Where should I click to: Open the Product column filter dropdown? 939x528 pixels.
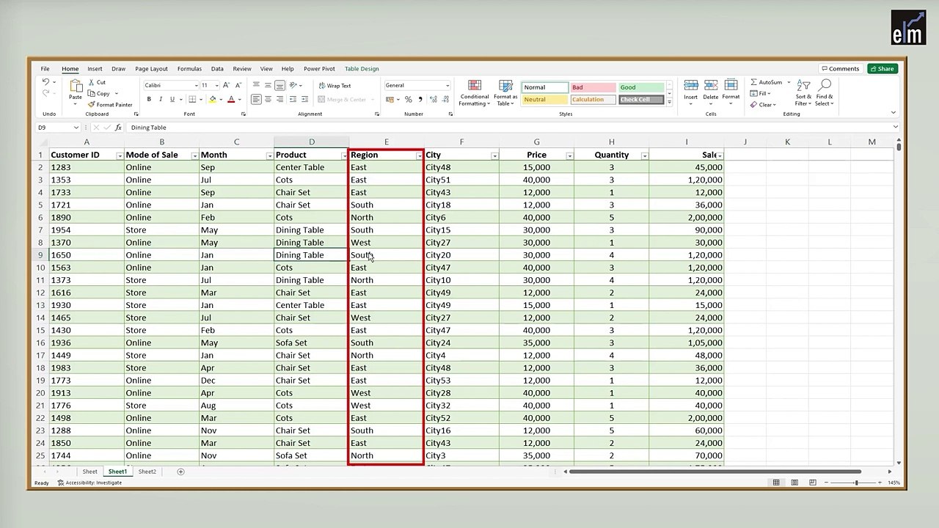344,155
